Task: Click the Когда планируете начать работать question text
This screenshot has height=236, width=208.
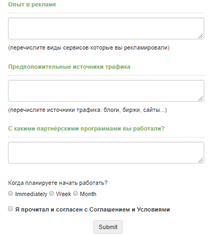Action: pyautogui.click(x=58, y=183)
